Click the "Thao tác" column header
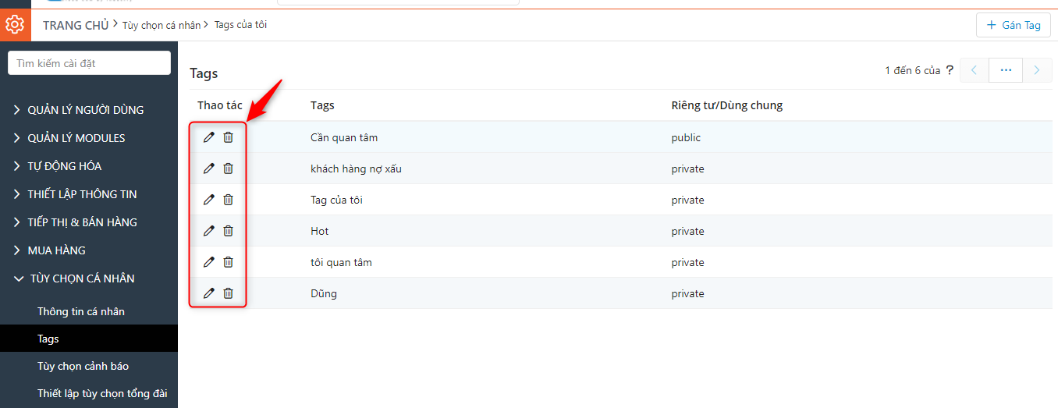1058x408 pixels. pos(220,105)
